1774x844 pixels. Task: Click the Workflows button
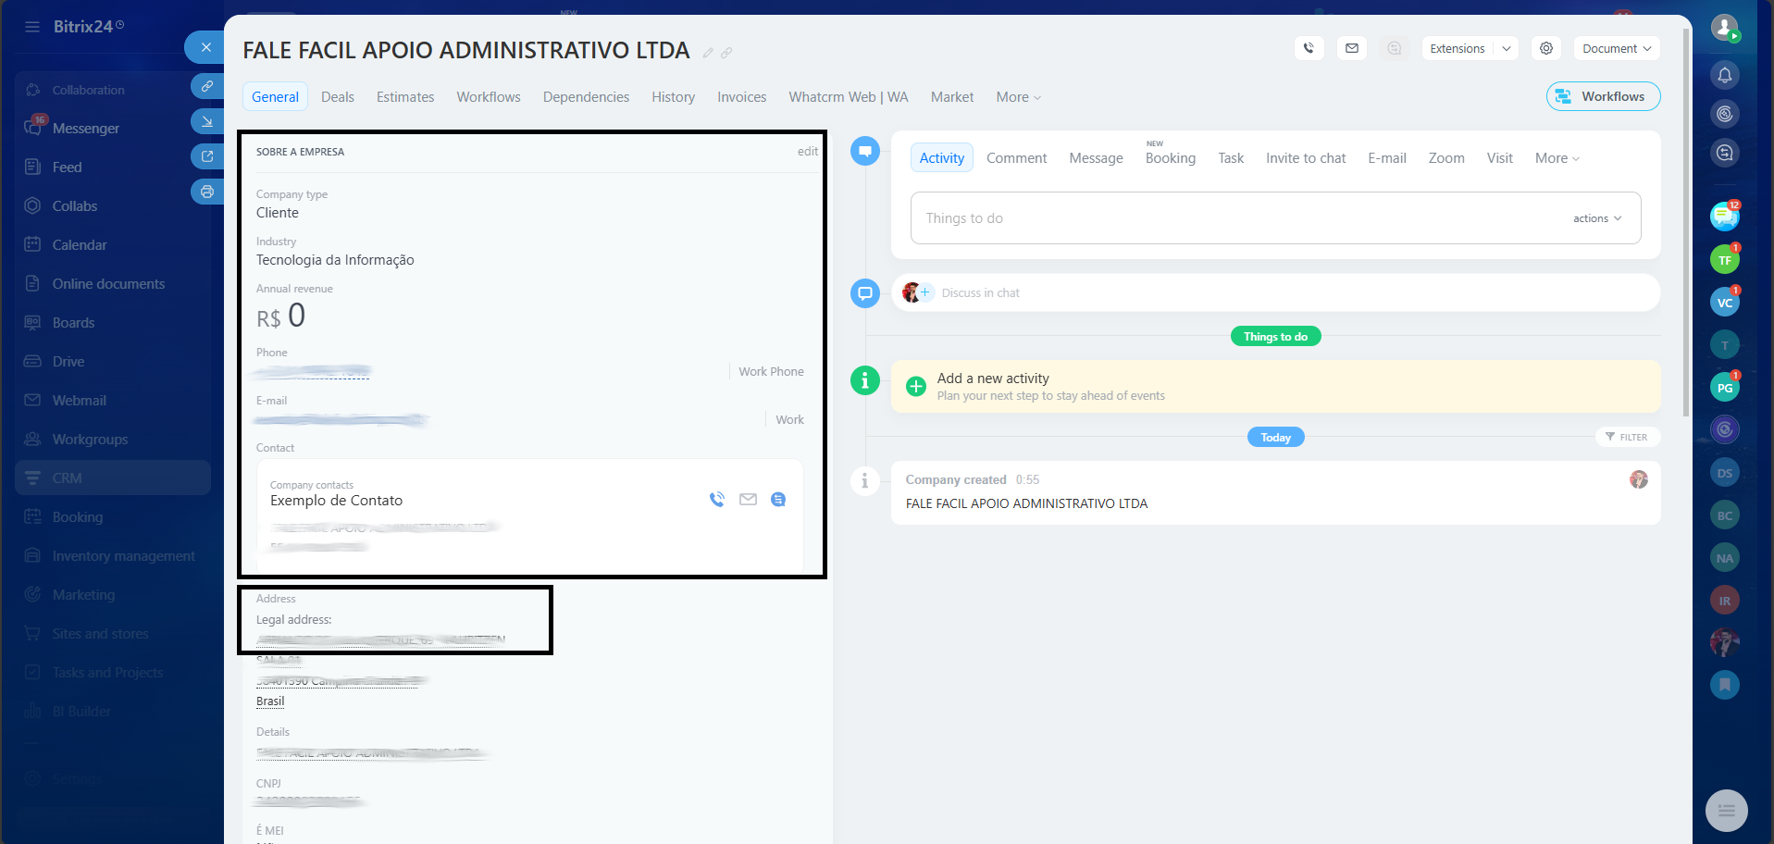point(1603,96)
